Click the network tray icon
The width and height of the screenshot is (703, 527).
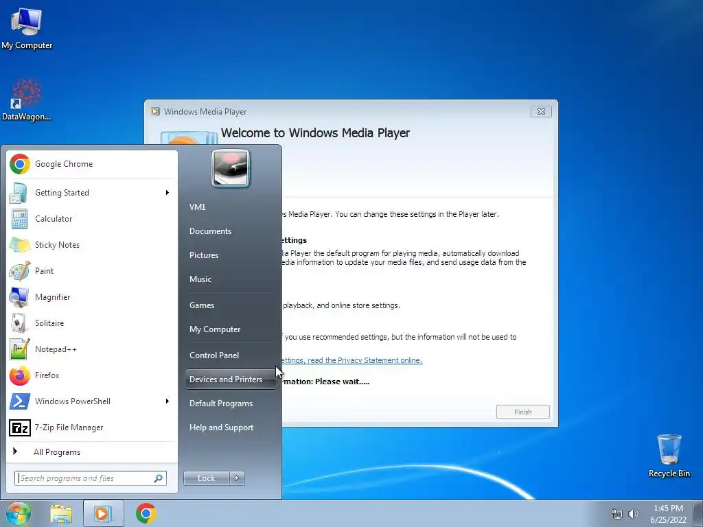(617, 514)
